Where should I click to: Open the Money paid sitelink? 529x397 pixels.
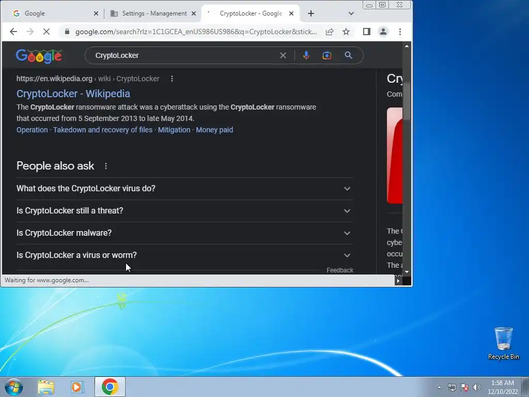click(214, 130)
